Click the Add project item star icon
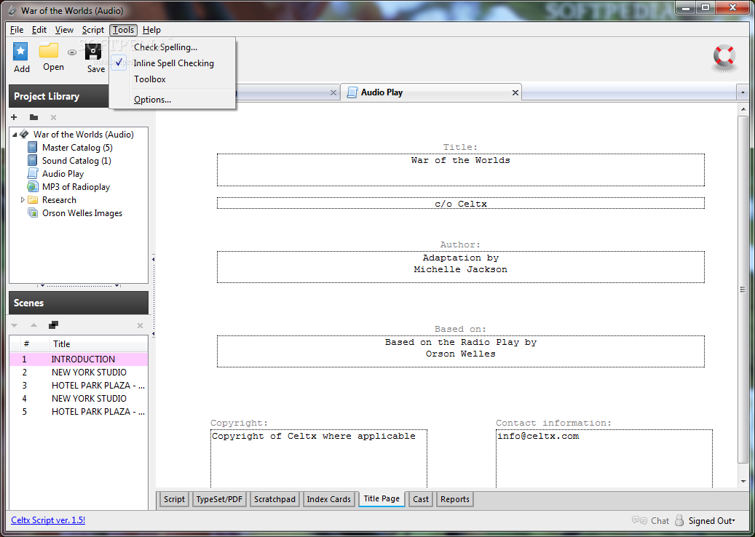Viewport: 755px width, 537px height. [x=20, y=52]
